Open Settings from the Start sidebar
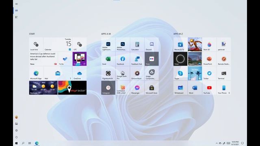The height and width of the screenshot is (146, 260). (x=16, y=131)
